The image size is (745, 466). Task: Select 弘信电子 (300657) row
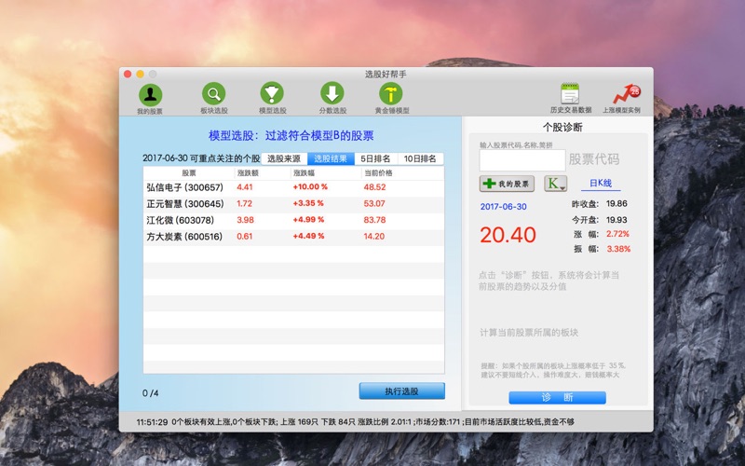(x=293, y=187)
